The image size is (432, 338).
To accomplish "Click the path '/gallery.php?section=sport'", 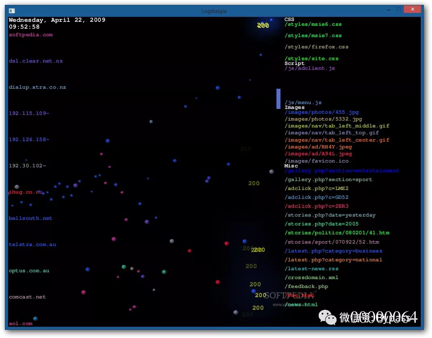I will click(x=328, y=179).
